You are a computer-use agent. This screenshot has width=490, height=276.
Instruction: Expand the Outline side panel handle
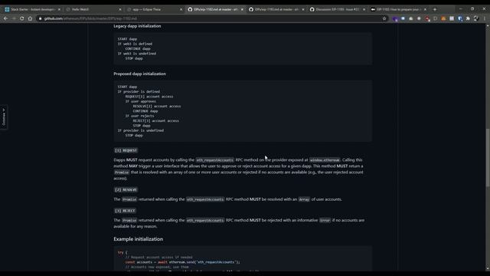(3, 117)
